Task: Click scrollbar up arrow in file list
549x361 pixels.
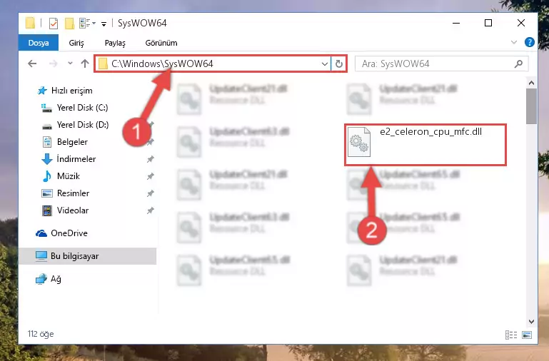Action: (x=531, y=83)
